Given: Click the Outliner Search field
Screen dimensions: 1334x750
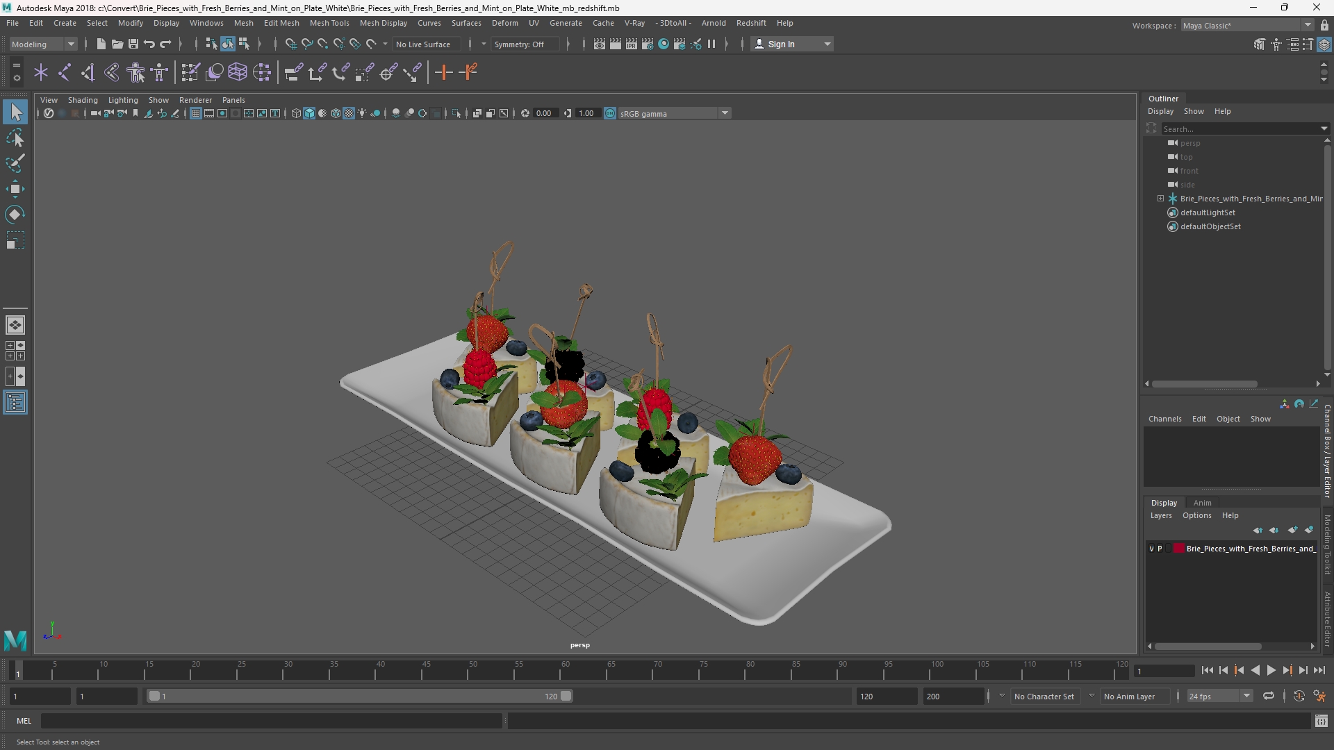Looking at the screenshot, I should click(x=1241, y=128).
